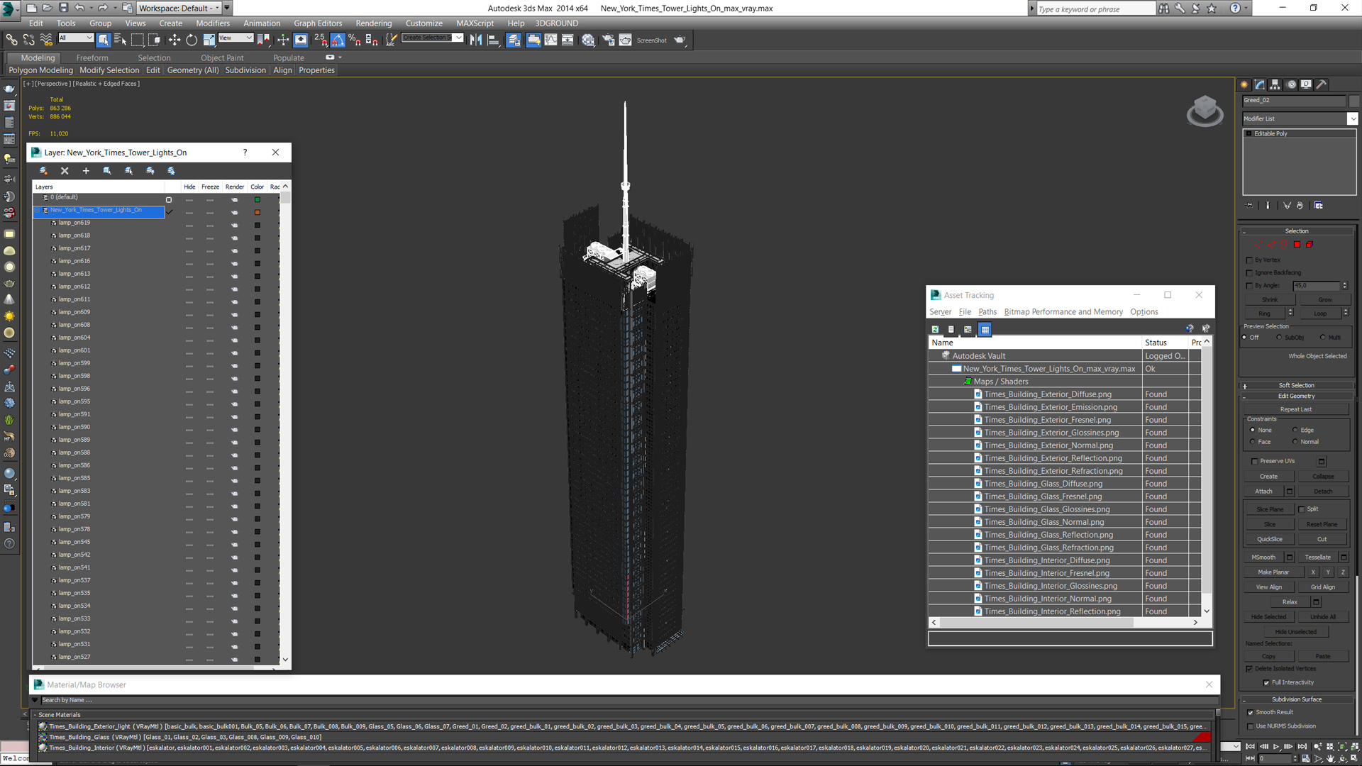The height and width of the screenshot is (766, 1362).
Task: Open the Create command panel tab
Action: (x=1245, y=84)
